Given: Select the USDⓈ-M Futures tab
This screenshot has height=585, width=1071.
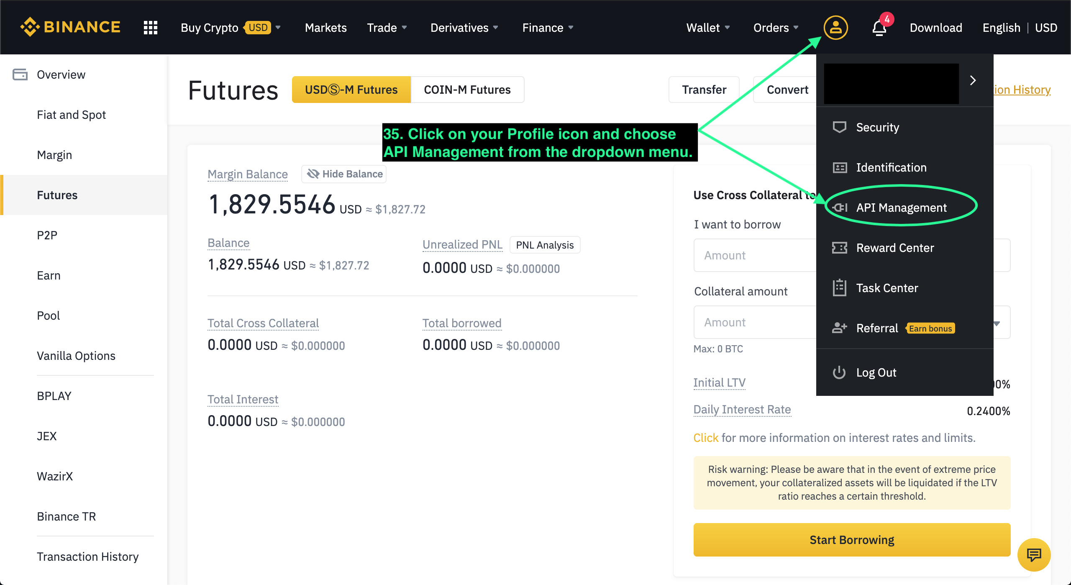Looking at the screenshot, I should [351, 89].
